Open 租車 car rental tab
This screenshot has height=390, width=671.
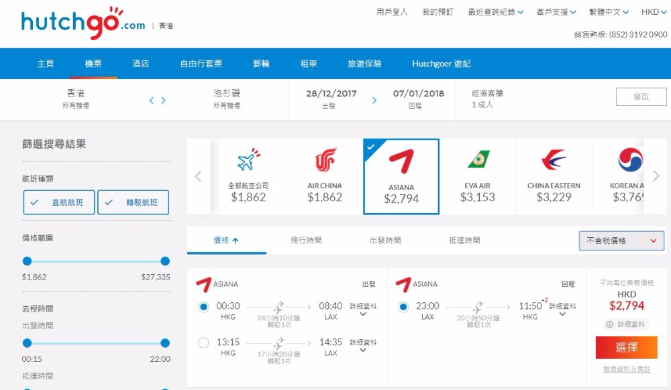[x=309, y=64]
